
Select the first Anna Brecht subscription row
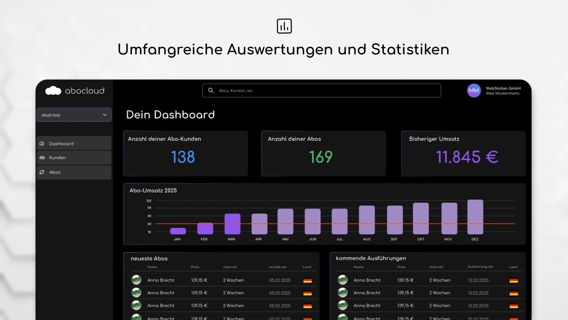(x=161, y=280)
